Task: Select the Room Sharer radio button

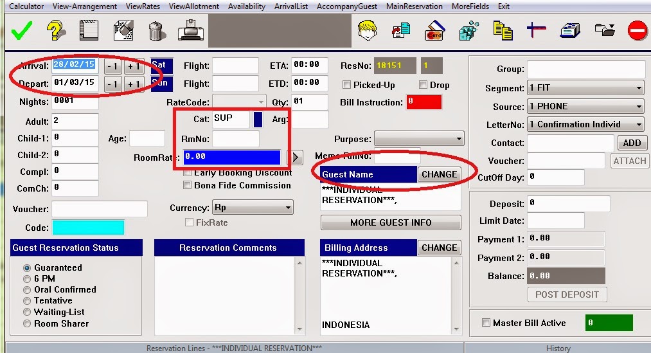Action: [x=27, y=323]
